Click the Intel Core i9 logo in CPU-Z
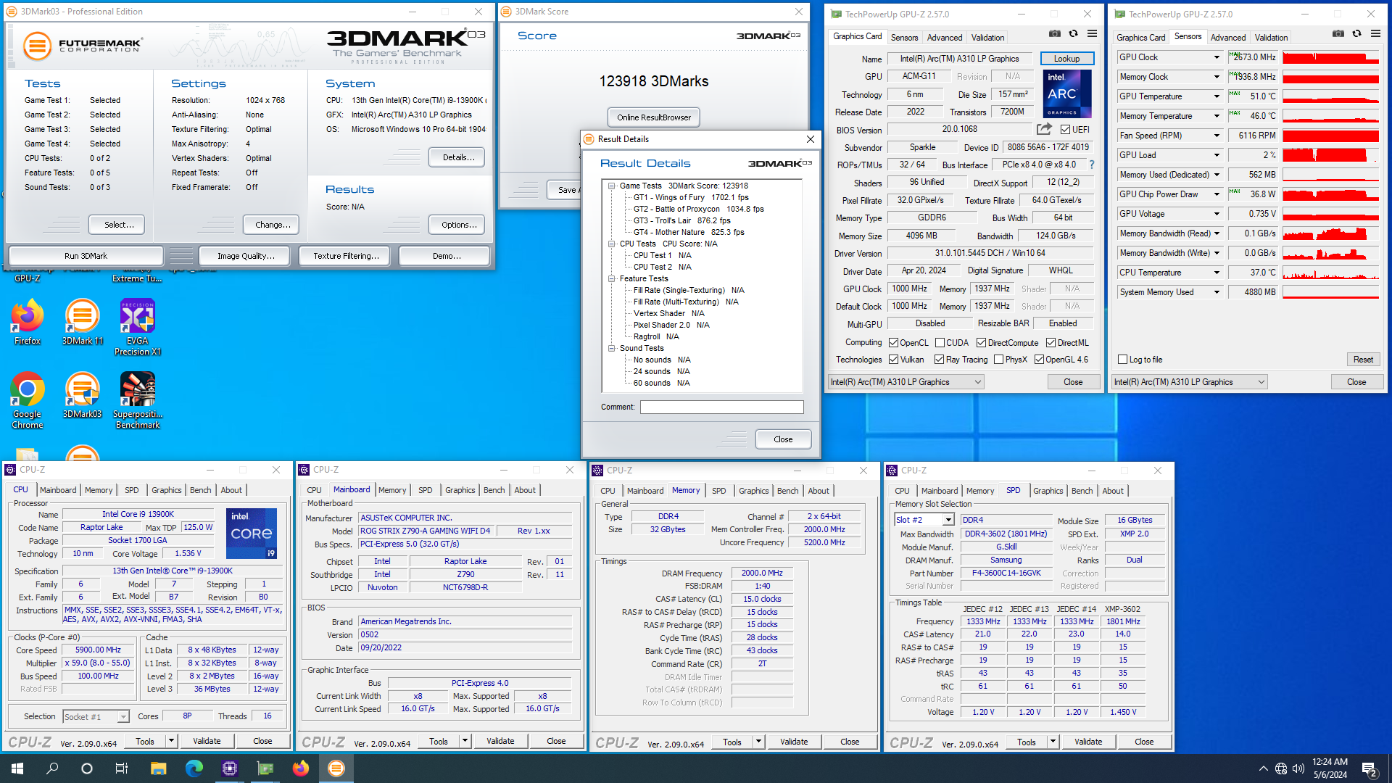1392x783 pixels. pos(252,534)
